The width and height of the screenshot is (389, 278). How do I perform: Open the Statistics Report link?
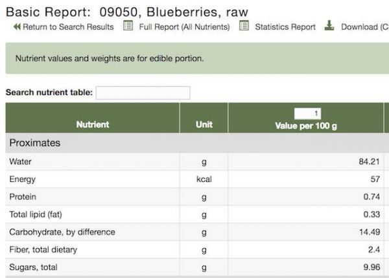click(285, 27)
